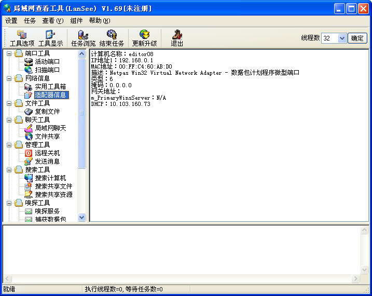Open the 设置 menu

point(11,21)
